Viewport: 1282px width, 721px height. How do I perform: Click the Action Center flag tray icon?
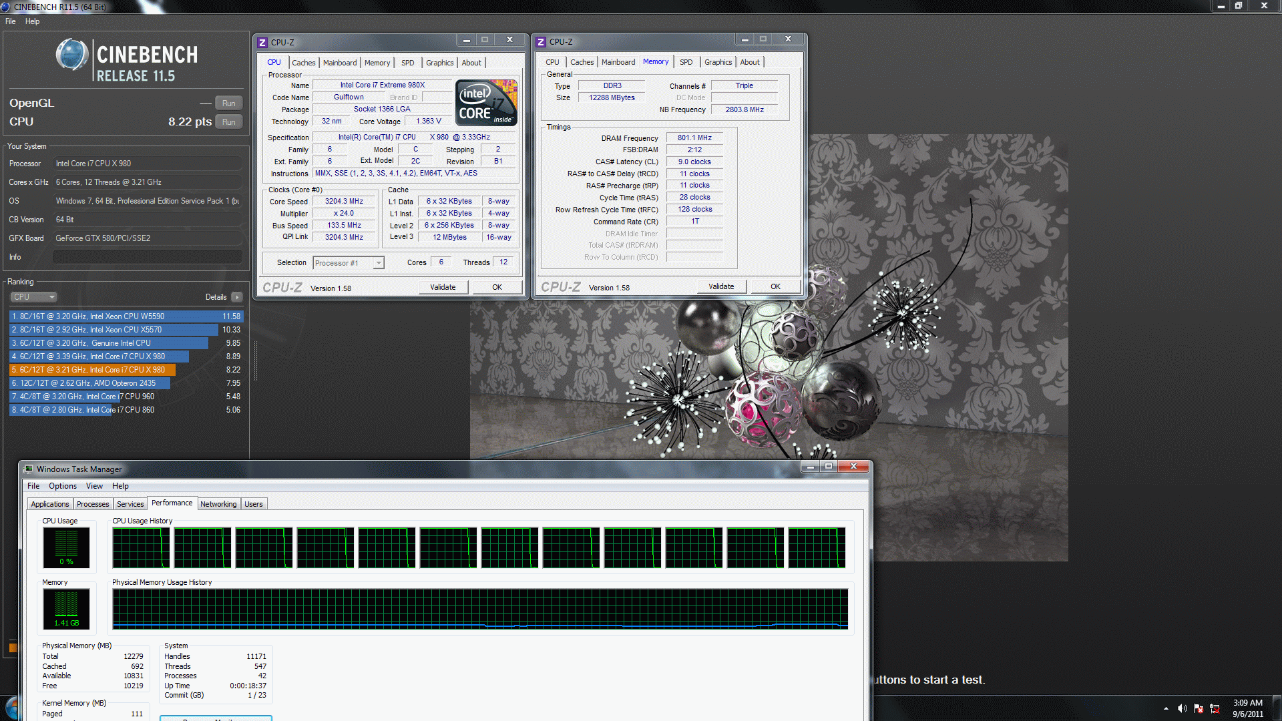coord(1199,708)
